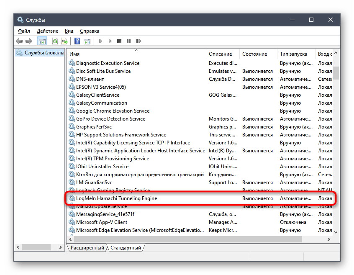Click the Export list toolbar icon
Viewport: 354px width, 275px height.
point(64,41)
